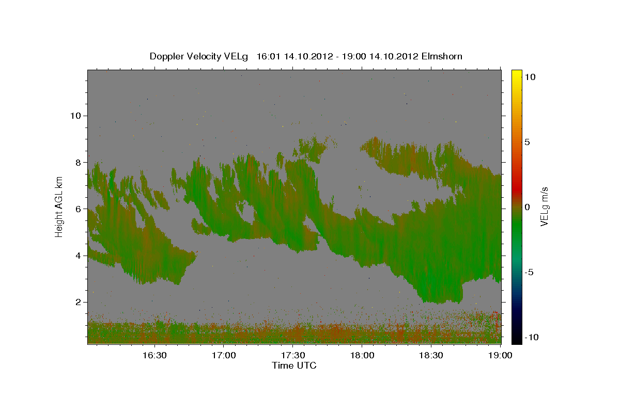The height and width of the screenshot is (413, 620).
Task: Click the 19:00 time tick label
Action: coord(500,356)
